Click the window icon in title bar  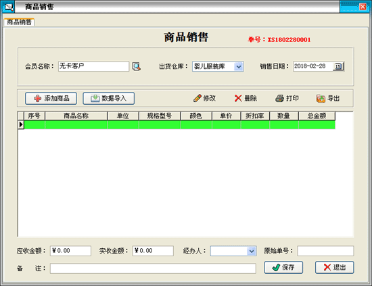tap(8, 7)
